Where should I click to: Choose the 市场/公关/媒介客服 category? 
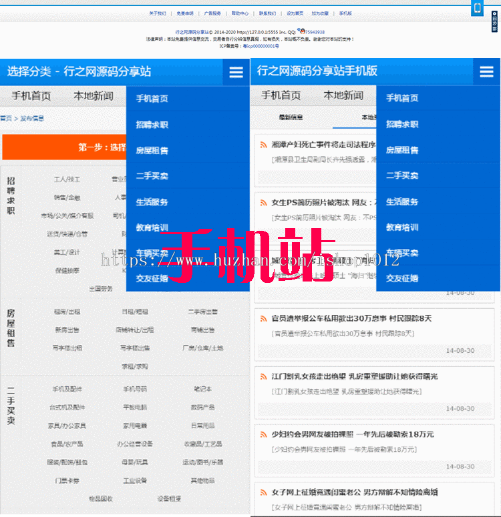pos(67,215)
